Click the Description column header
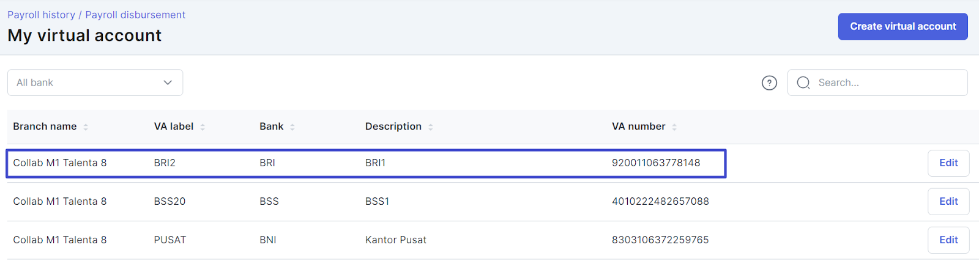This screenshot has height=261, width=979. tap(393, 127)
